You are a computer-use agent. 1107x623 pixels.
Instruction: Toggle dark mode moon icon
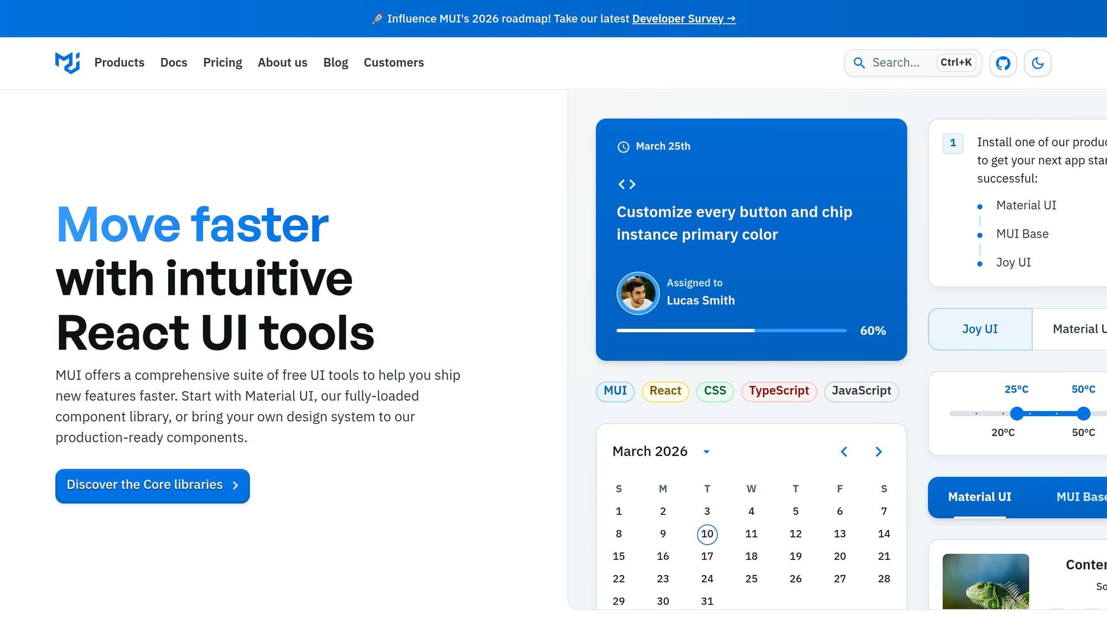(x=1037, y=63)
